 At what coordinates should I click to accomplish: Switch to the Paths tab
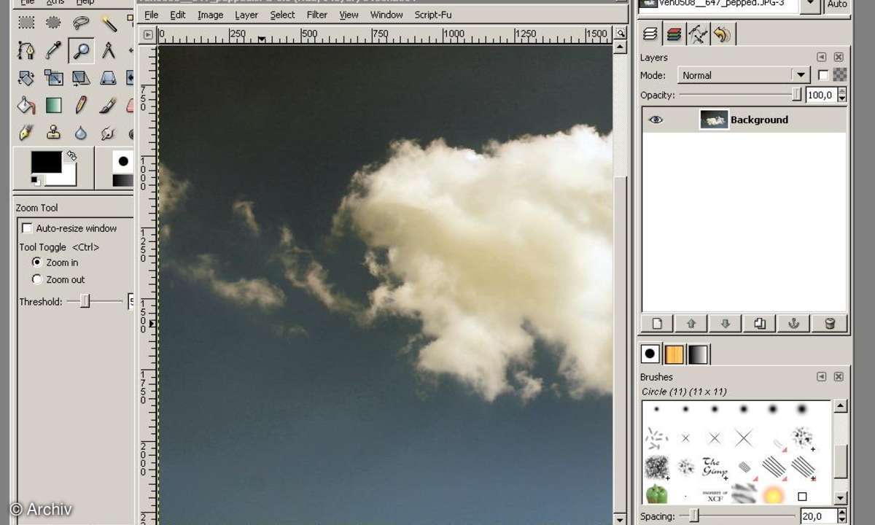[699, 34]
